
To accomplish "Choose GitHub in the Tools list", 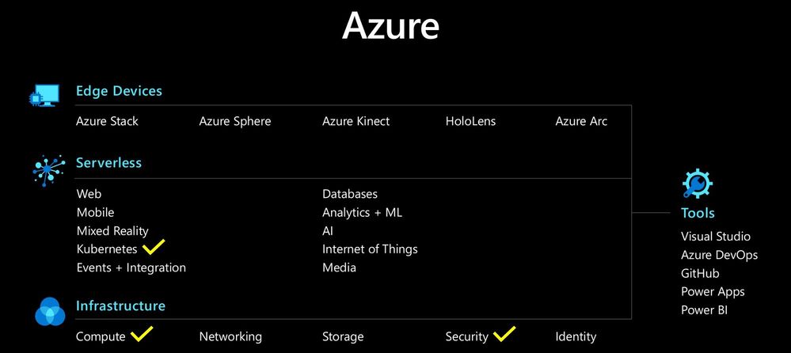I will click(700, 273).
